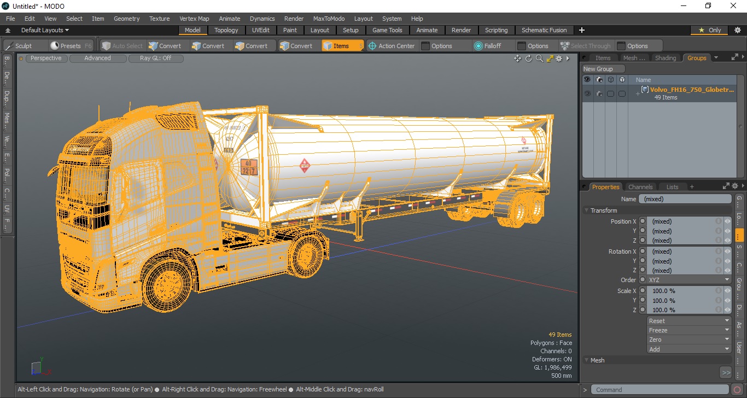Screen dimensions: 747x398
Task: Click the Perspective view button
Action: tap(46, 58)
